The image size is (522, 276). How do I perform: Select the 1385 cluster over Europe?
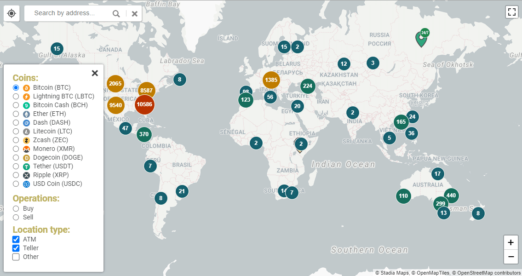[x=271, y=80]
